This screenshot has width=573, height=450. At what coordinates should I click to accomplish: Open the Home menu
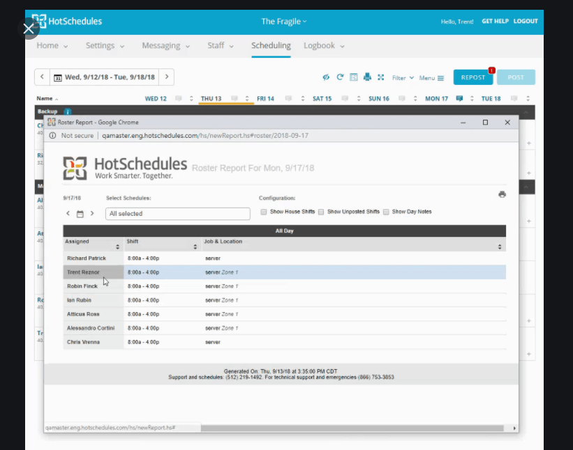(52, 45)
